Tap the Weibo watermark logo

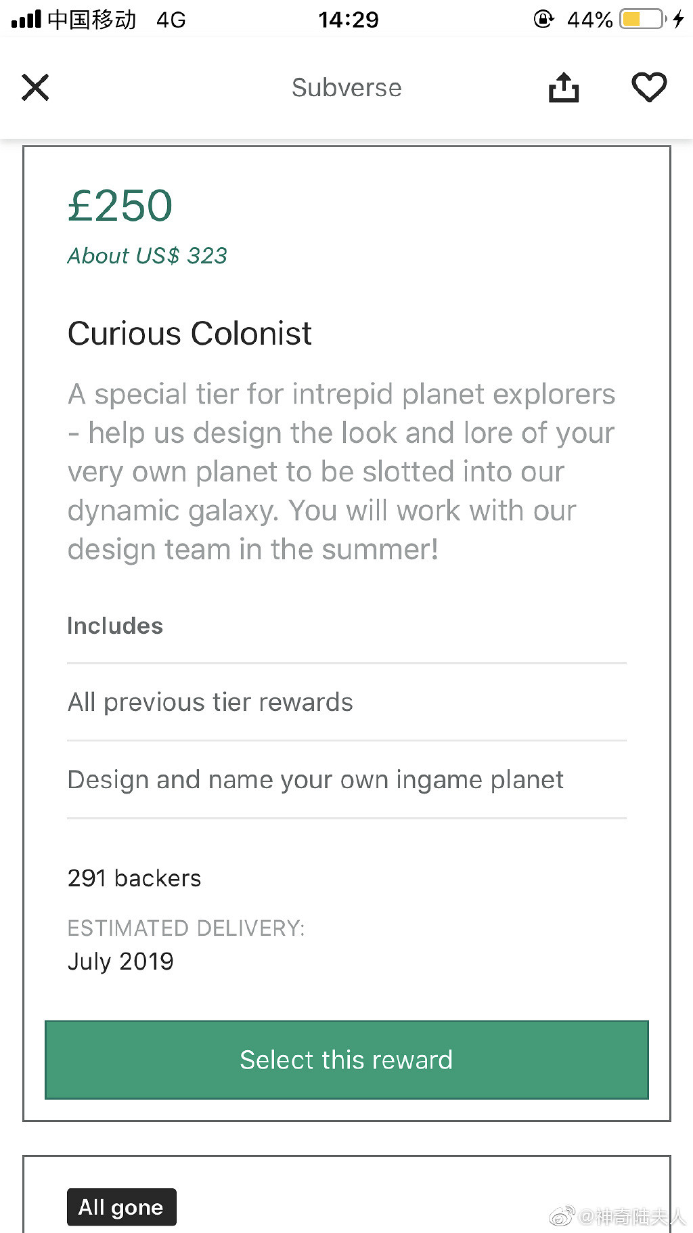click(x=561, y=1216)
